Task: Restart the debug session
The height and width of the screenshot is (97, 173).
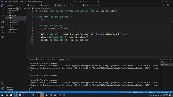Action: 91,2
